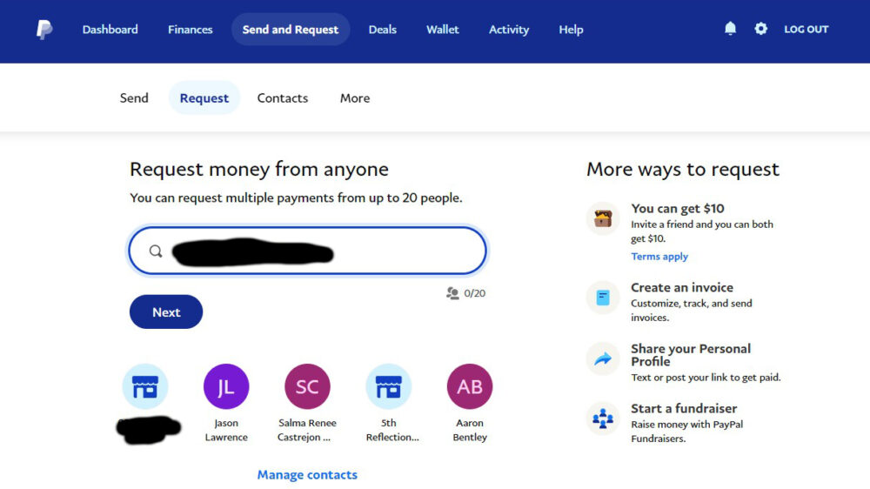Click the search magnifier icon in request field
The width and height of the screenshot is (870, 489).
click(156, 251)
